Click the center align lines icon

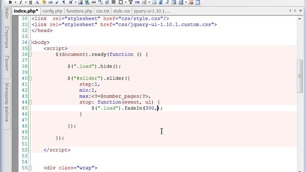tap(113, 2)
